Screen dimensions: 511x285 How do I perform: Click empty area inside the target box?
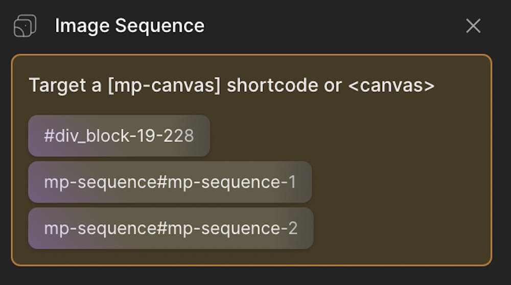[401, 182]
